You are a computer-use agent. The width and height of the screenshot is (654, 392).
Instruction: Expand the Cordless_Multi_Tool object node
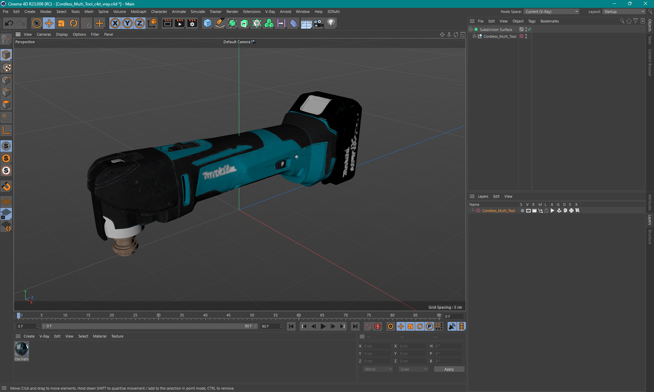pos(474,36)
